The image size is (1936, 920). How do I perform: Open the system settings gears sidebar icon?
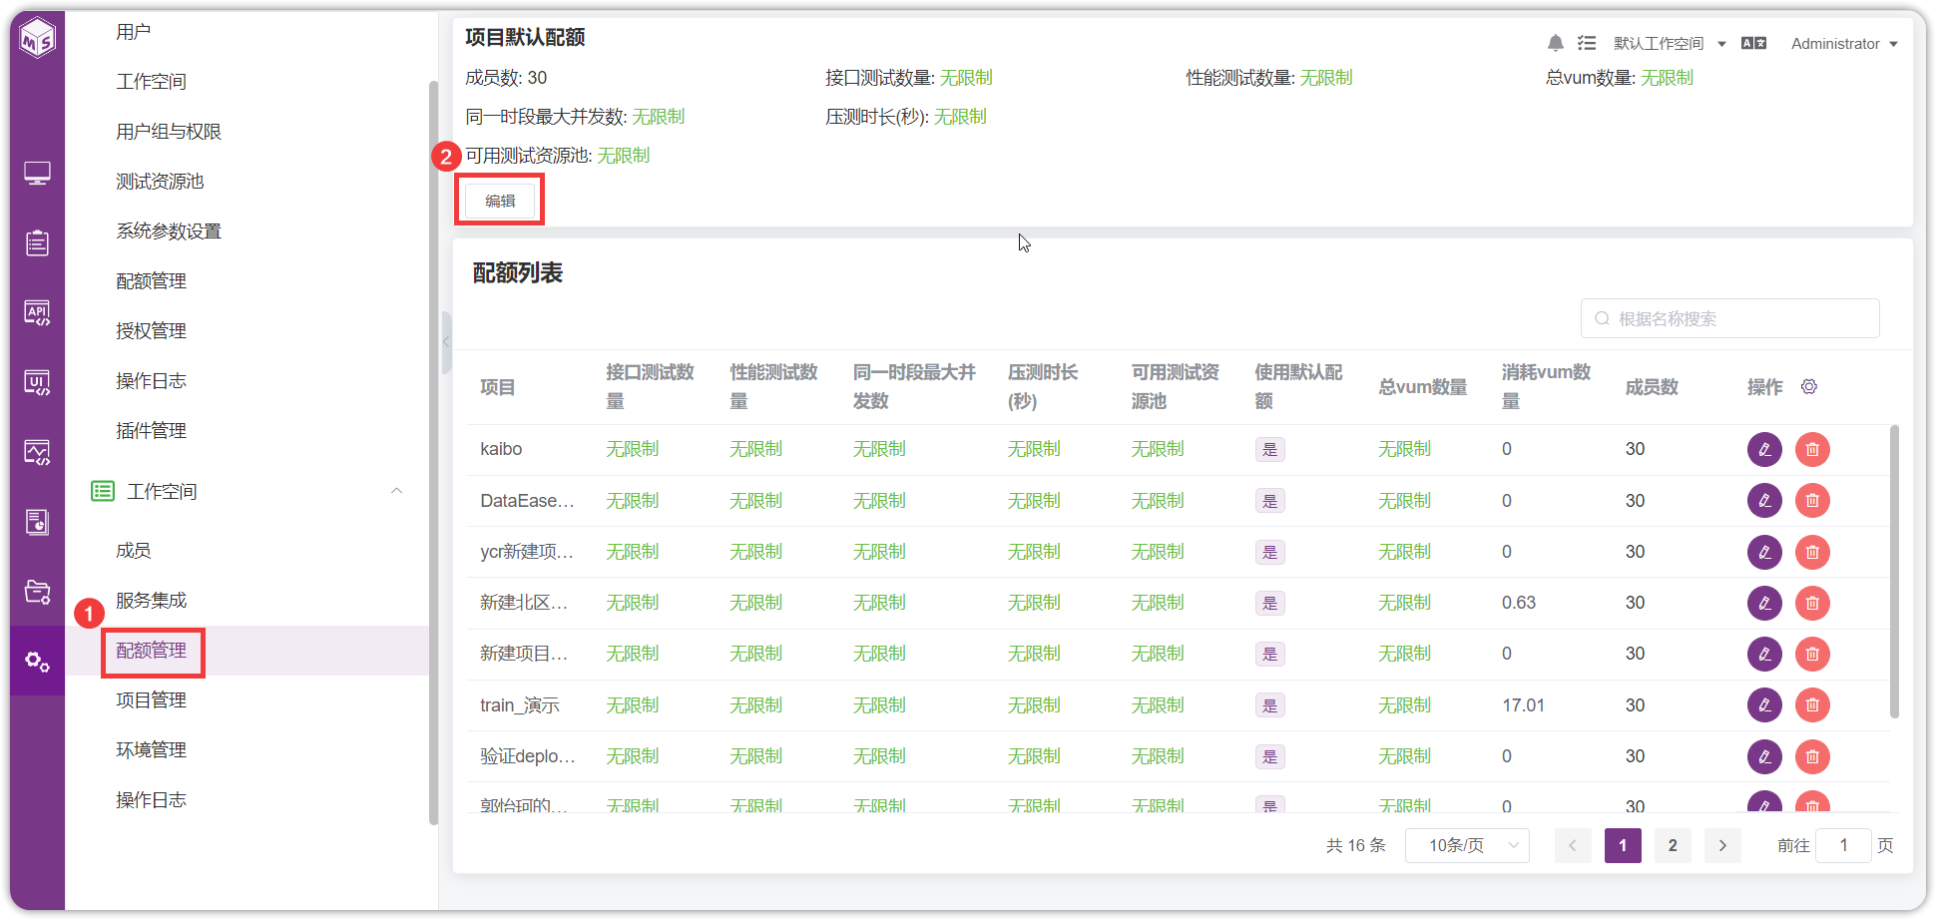[x=37, y=661]
